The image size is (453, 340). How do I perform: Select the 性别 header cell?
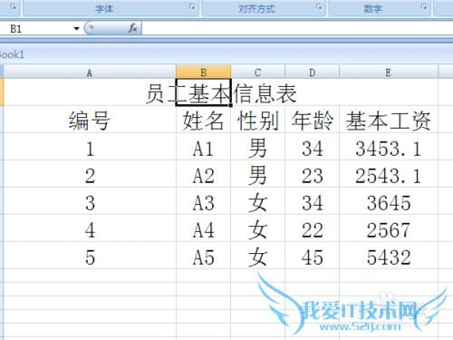pyautogui.click(x=258, y=120)
